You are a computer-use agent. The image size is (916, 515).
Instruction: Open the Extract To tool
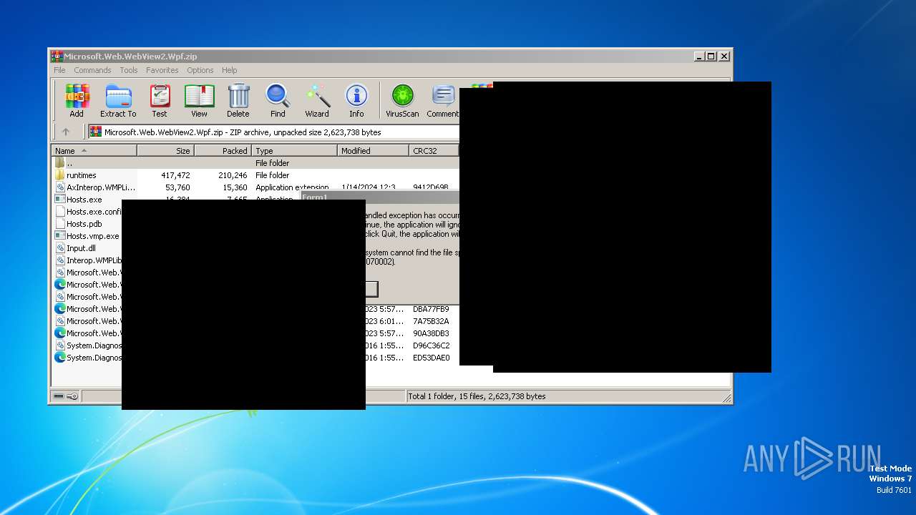[118, 96]
